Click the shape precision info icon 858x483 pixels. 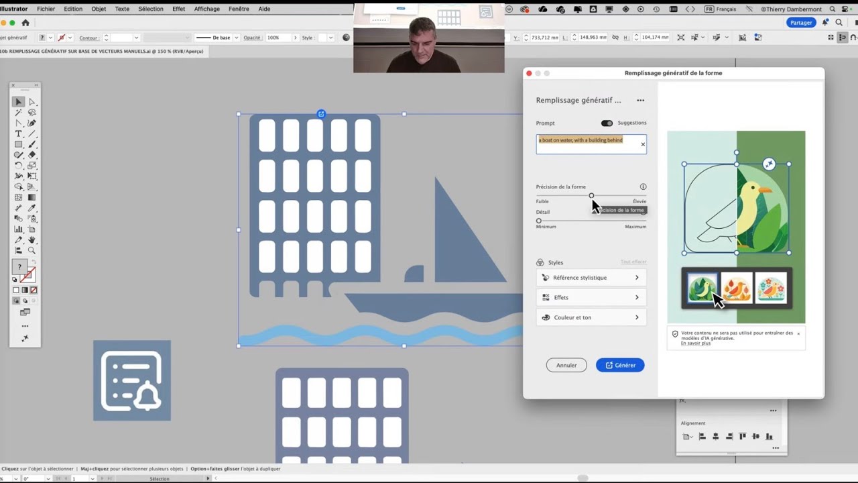point(643,187)
